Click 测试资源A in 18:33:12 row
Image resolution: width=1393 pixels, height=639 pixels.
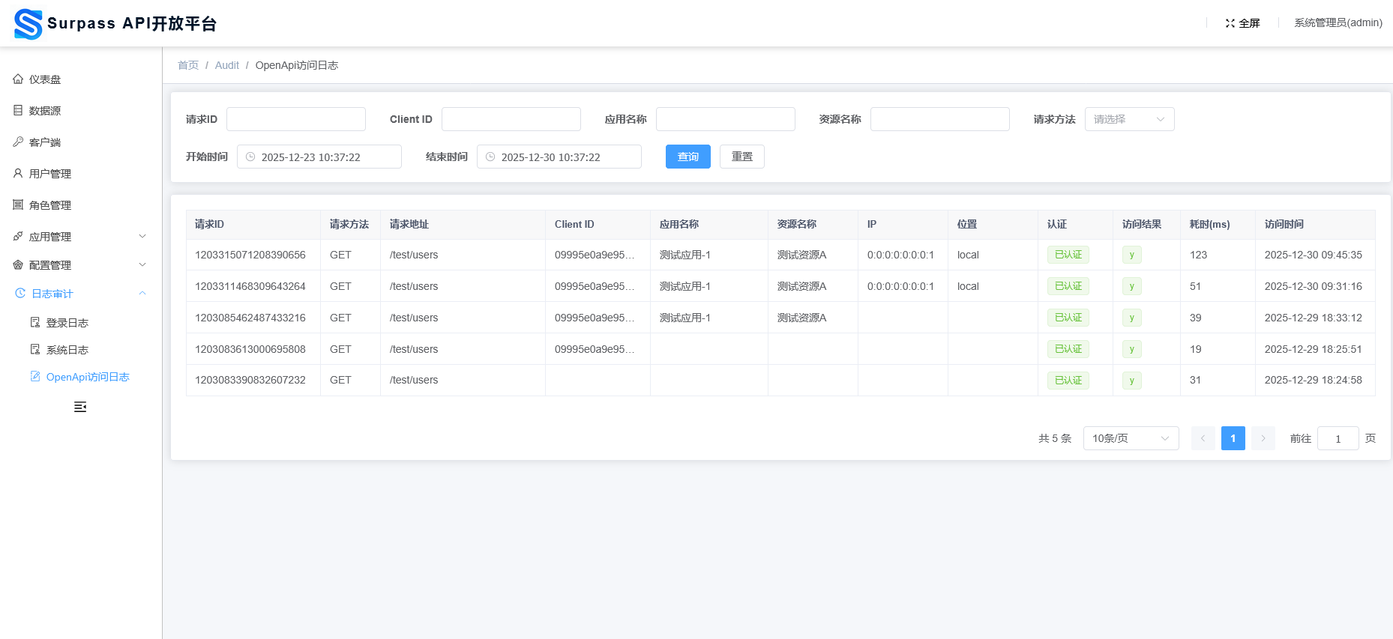[802, 318]
